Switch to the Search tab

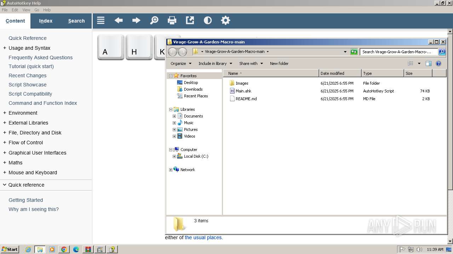point(76,21)
